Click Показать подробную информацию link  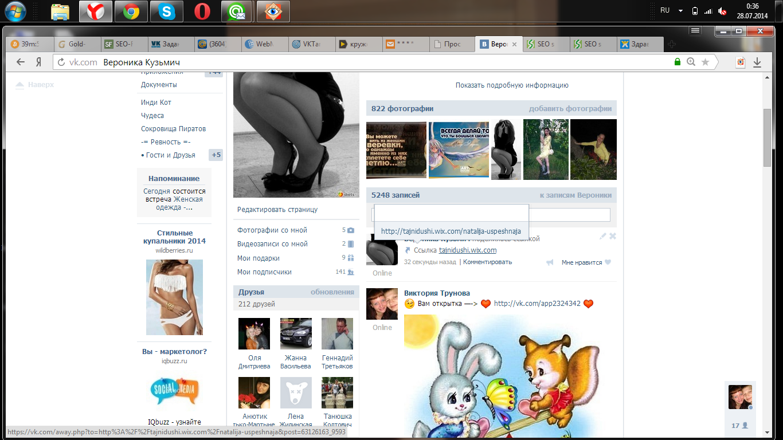tap(512, 85)
